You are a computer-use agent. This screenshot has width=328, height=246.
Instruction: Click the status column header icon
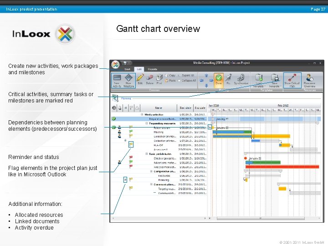tap(114, 108)
